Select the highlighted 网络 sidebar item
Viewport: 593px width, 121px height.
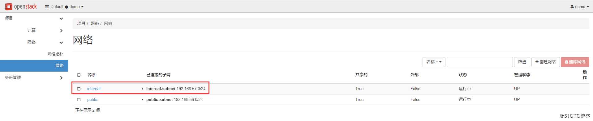[x=34, y=65]
